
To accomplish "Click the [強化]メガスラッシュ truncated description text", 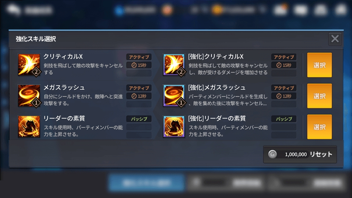I will pos(228,100).
